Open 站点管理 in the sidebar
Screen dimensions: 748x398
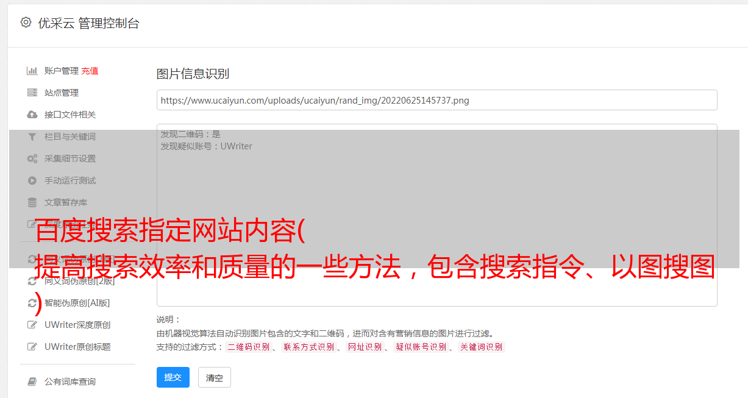pos(62,93)
